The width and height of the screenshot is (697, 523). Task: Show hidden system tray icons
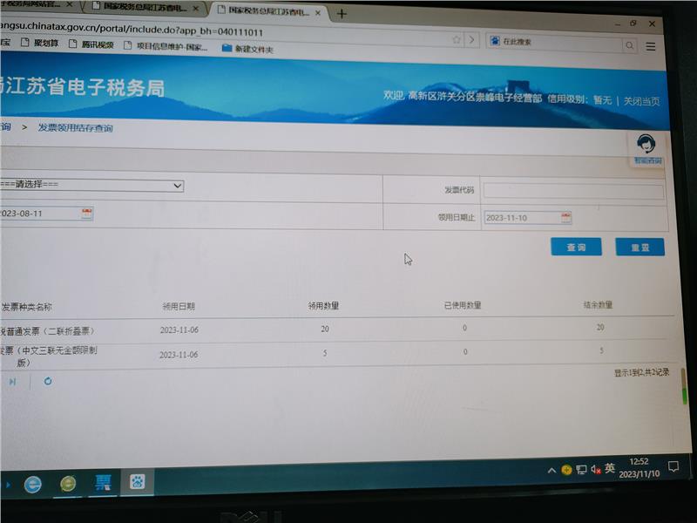(551, 470)
